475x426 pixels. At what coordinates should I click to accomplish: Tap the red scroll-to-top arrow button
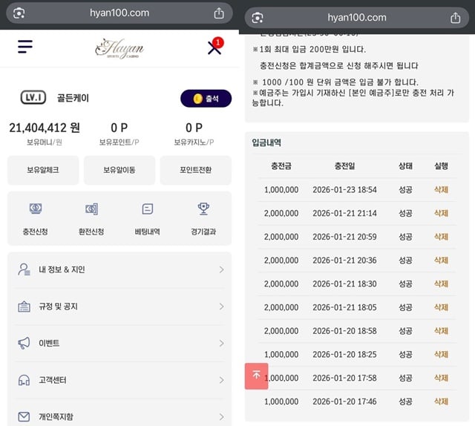[256, 376]
